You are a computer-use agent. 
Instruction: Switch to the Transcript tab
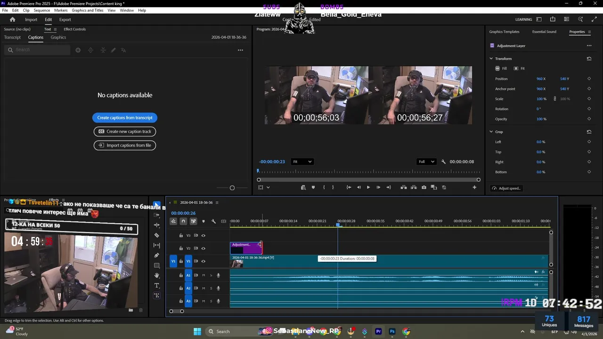[x=12, y=37]
